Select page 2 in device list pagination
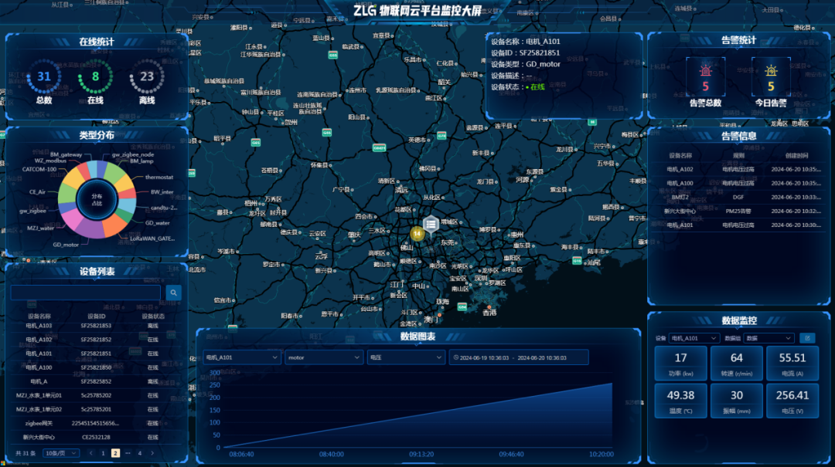 tap(115, 453)
